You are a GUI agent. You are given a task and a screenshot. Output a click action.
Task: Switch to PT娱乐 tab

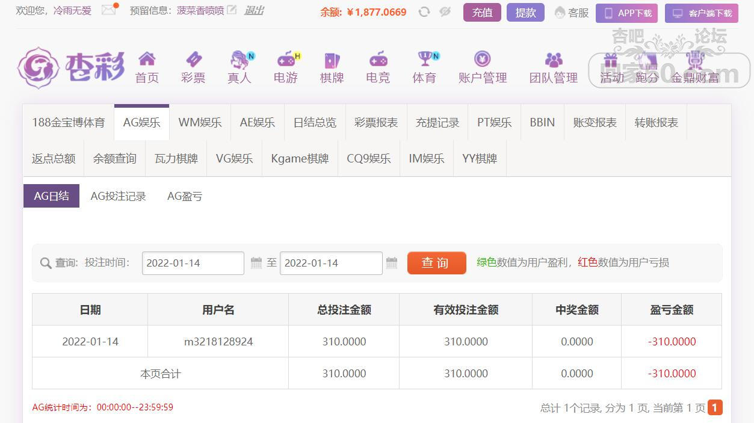click(x=495, y=123)
